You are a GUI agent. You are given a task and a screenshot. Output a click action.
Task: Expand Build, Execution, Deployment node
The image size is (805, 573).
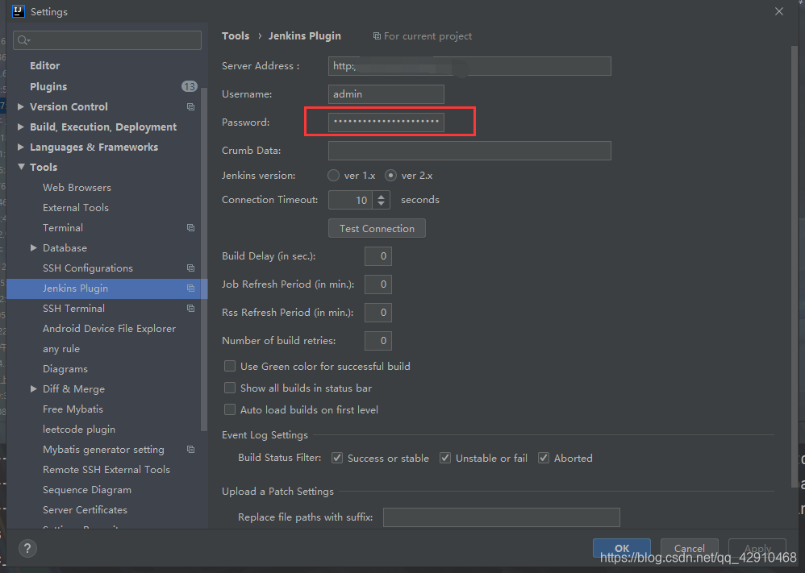coord(20,127)
